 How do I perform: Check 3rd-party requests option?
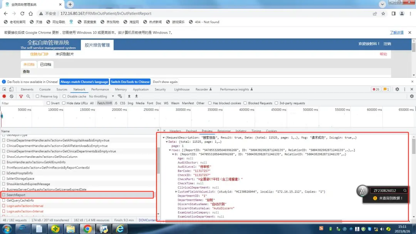click(x=277, y=103)
